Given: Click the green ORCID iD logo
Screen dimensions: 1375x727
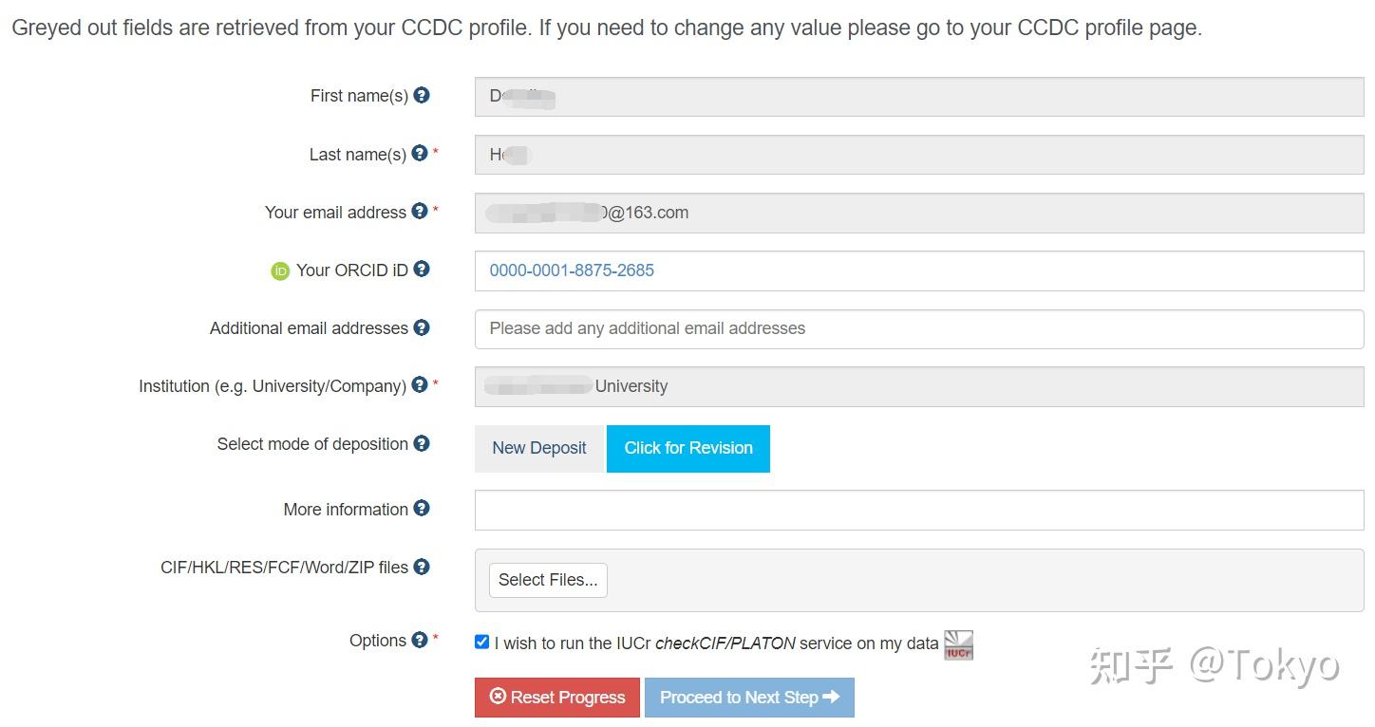Looking at the screenshot, I should point(280,271).
